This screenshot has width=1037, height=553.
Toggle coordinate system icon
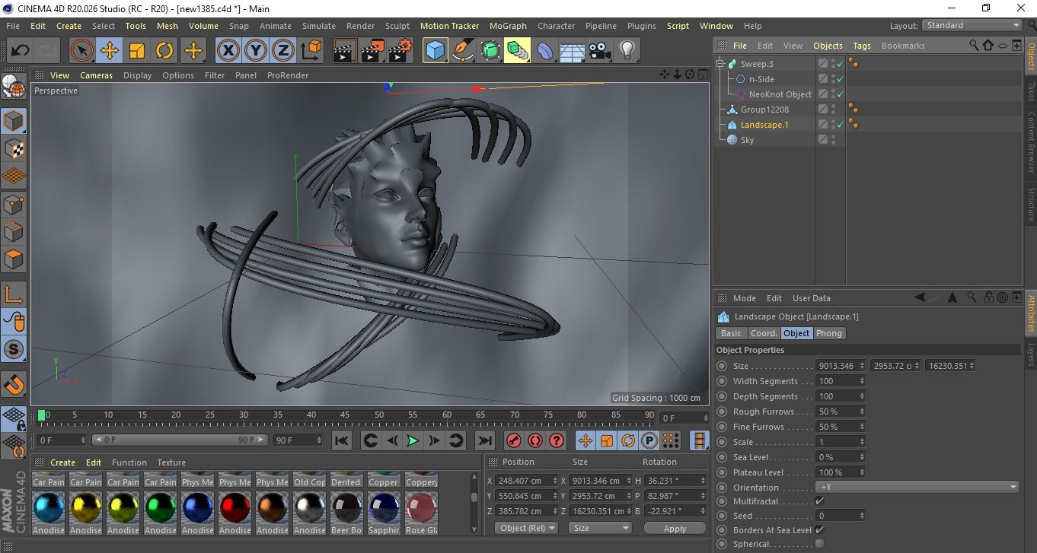tap(311, 51)
